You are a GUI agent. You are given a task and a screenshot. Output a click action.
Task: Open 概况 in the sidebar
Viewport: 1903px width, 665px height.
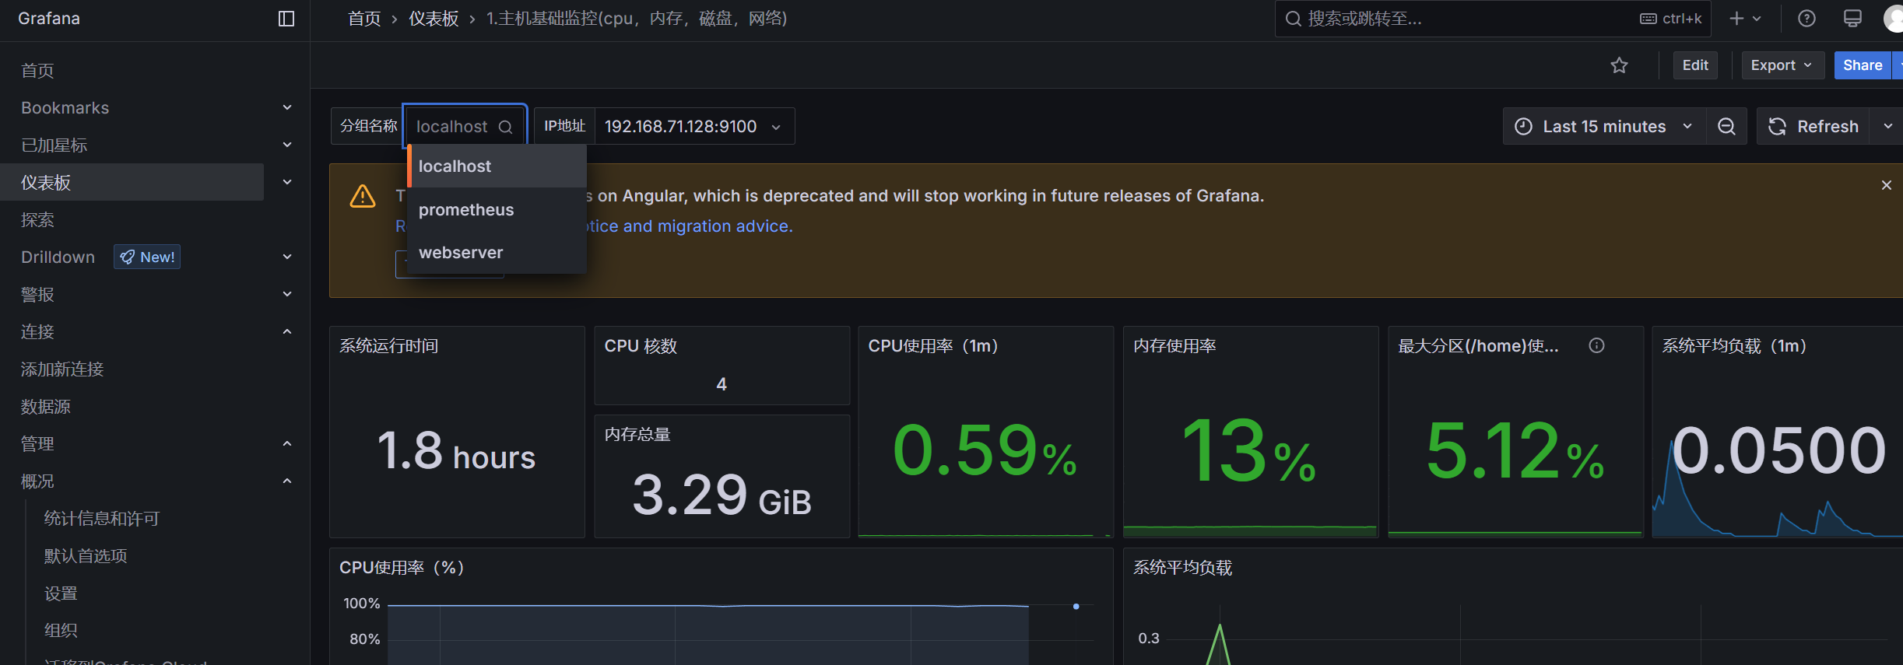[37, 481]
